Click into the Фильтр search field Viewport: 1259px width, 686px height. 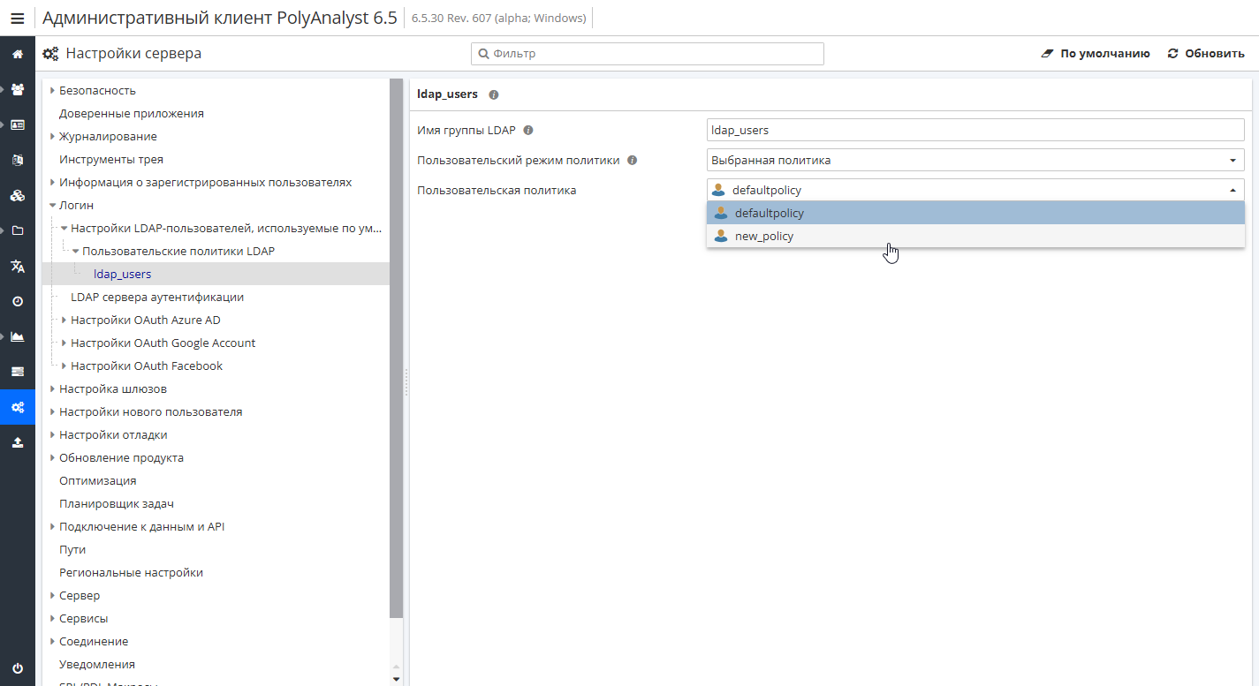[x=648, y=54]
